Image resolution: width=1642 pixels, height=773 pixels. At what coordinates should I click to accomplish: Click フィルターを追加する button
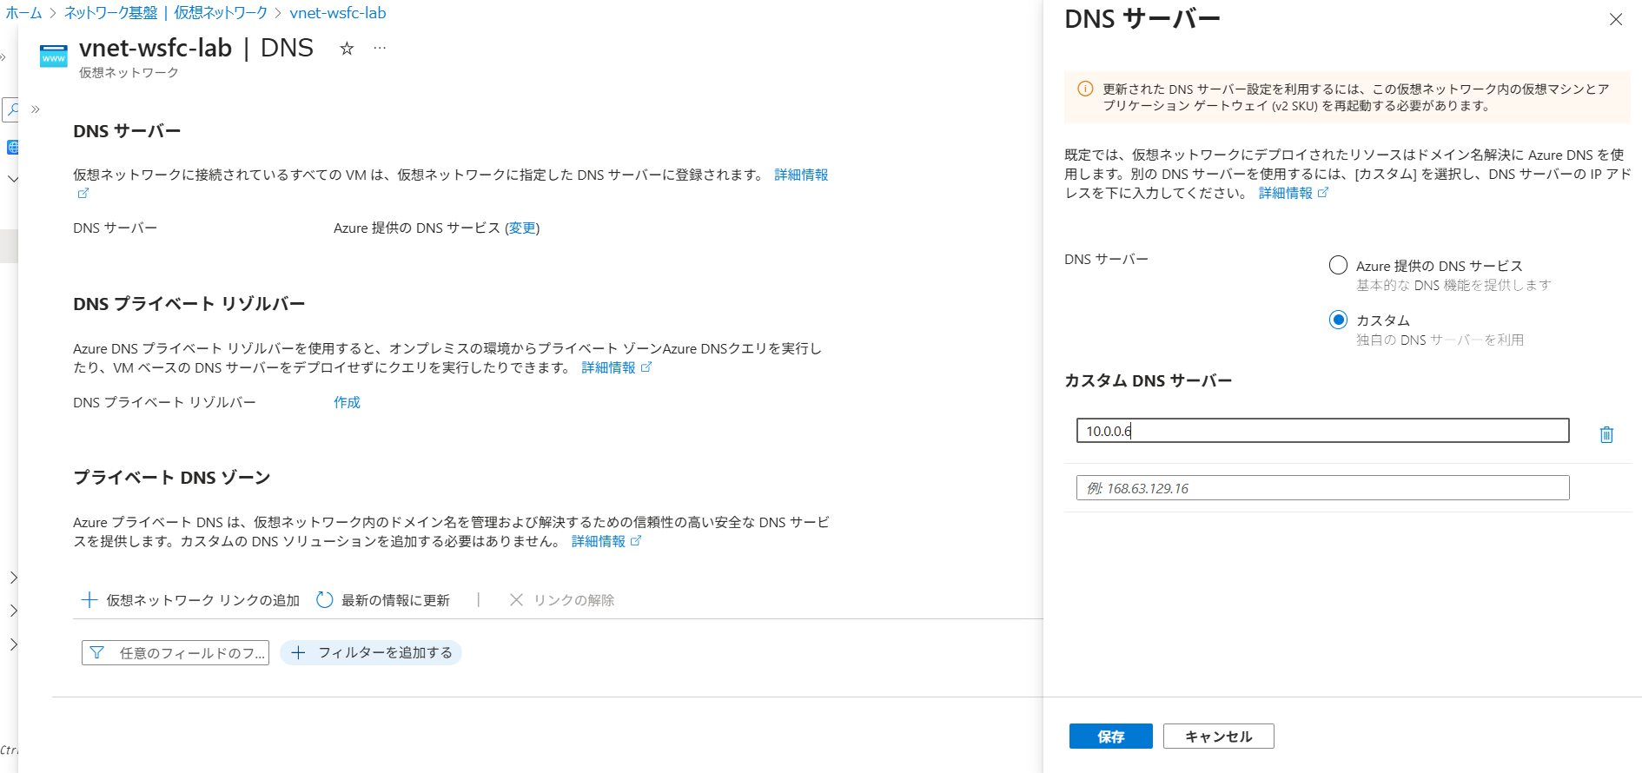coord(371,653)
